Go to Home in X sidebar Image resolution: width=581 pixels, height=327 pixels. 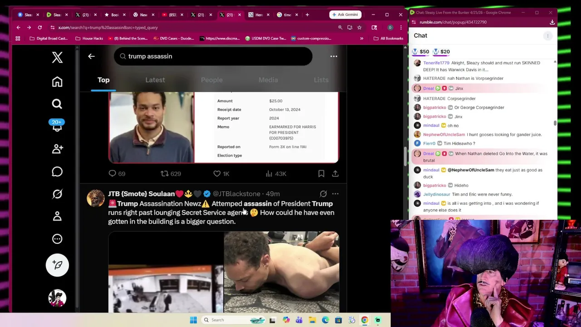(57, 82)
